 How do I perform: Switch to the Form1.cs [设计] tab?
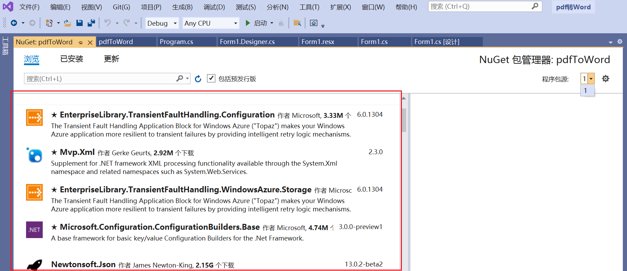coord(447,42)
